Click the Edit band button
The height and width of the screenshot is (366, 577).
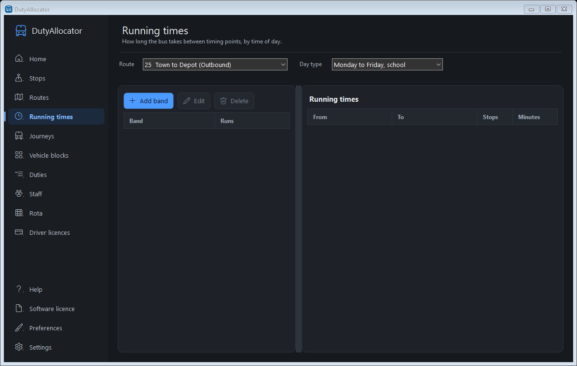[194, 101]
